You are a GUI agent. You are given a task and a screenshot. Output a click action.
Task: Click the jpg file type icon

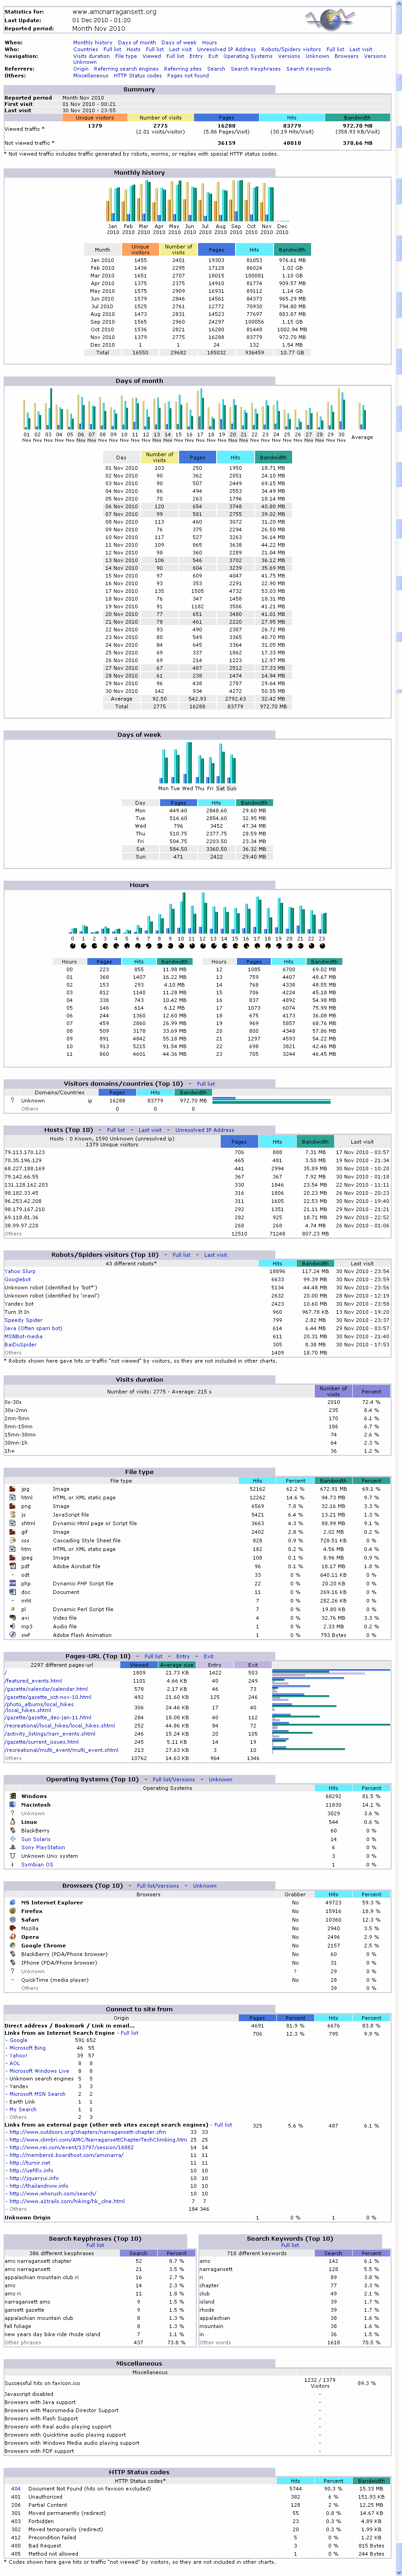(11, 1489)
